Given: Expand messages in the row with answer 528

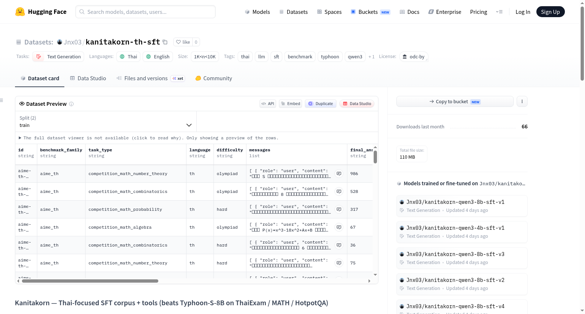Looking at the screenshot, I should tap(339, 191).
